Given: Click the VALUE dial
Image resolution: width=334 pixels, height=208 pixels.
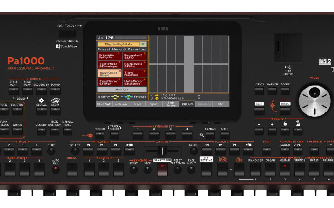Looking at the screenshot, I should coord(314,101).
